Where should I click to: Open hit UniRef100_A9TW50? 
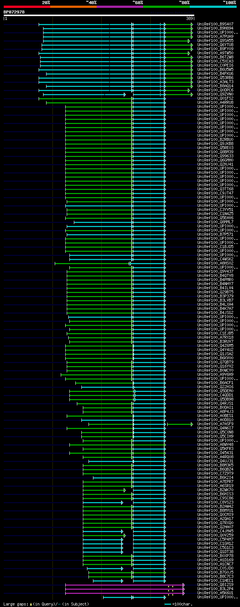point(215,53)
